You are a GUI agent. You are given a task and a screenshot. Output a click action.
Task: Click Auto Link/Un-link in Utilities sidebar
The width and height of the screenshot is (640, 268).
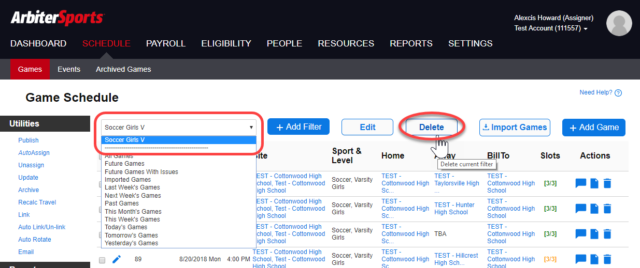(42, 227)
